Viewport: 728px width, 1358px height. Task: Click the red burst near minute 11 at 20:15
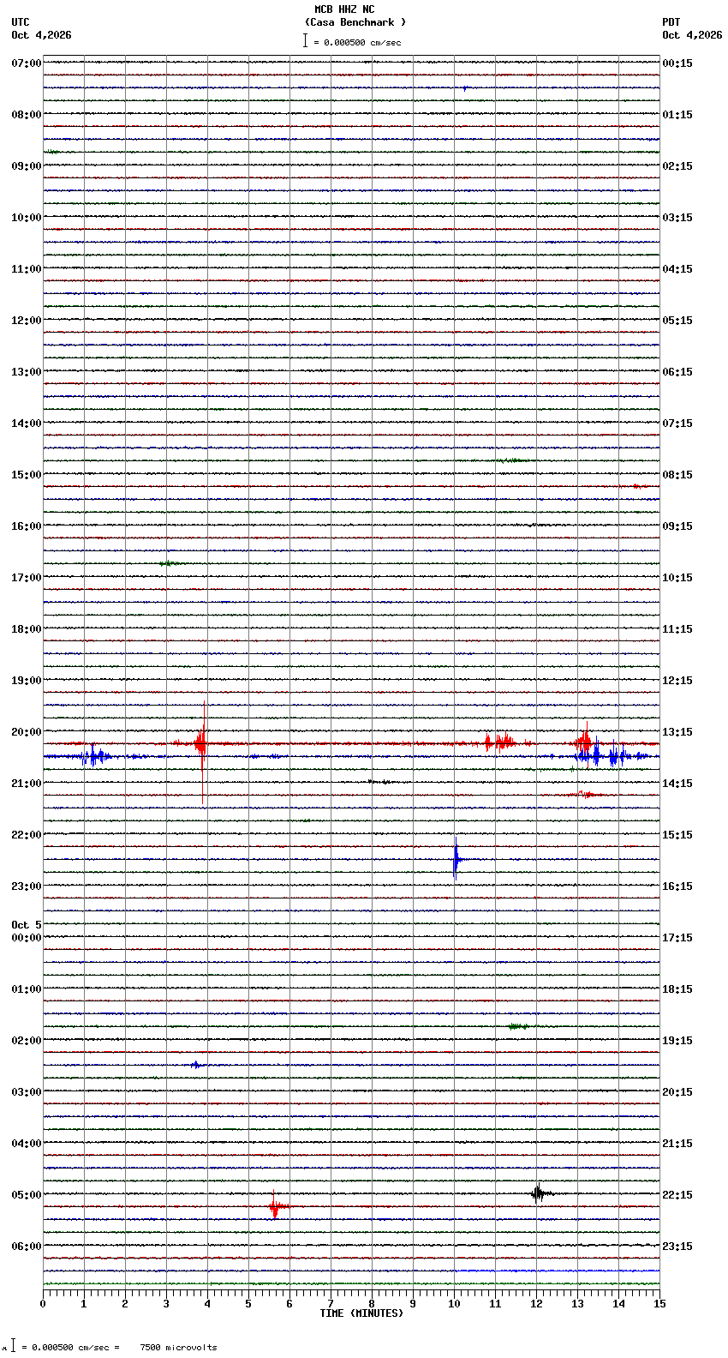pos(499,742)
